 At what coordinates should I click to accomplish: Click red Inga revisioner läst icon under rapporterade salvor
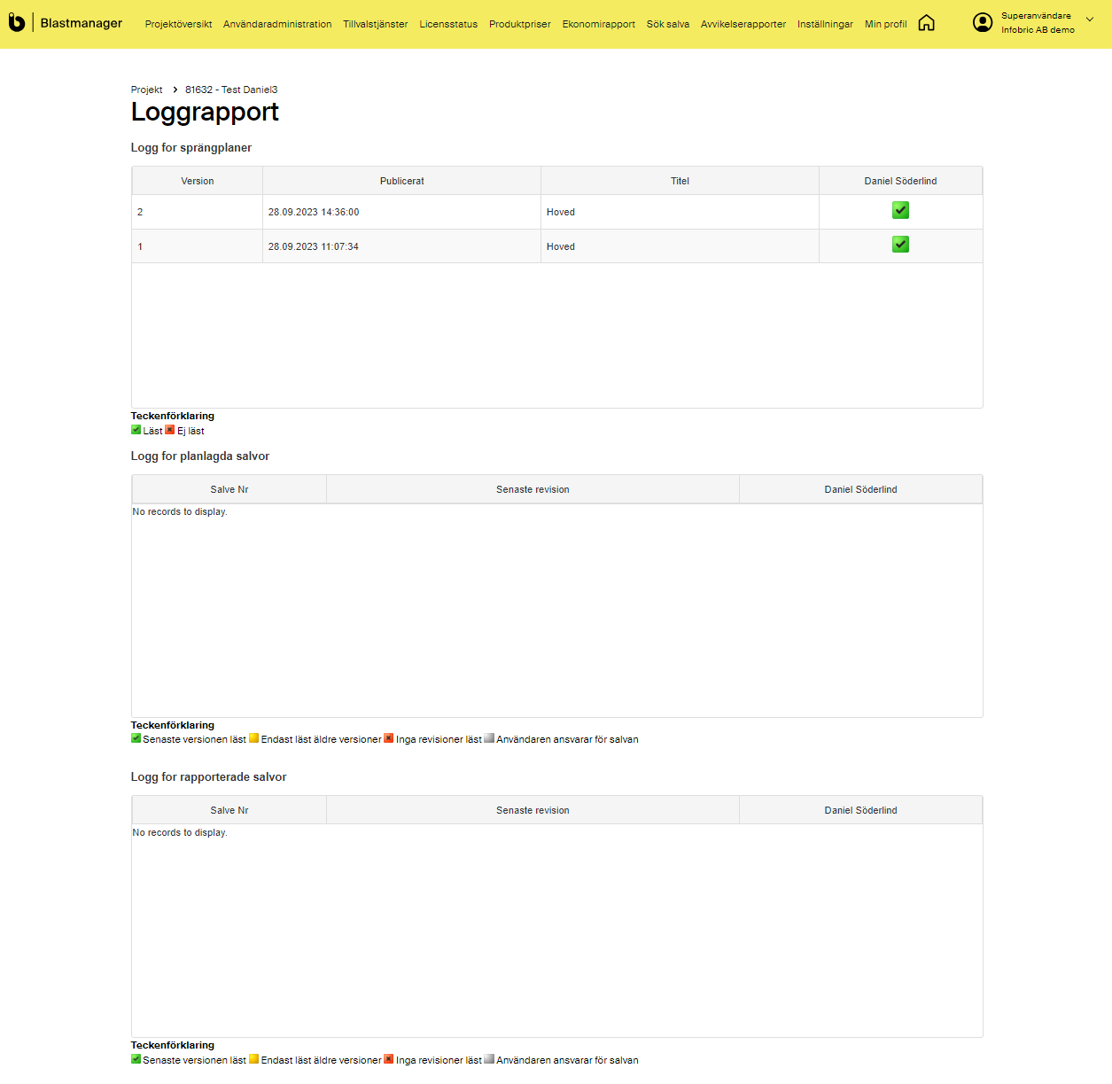[389, 1059]
